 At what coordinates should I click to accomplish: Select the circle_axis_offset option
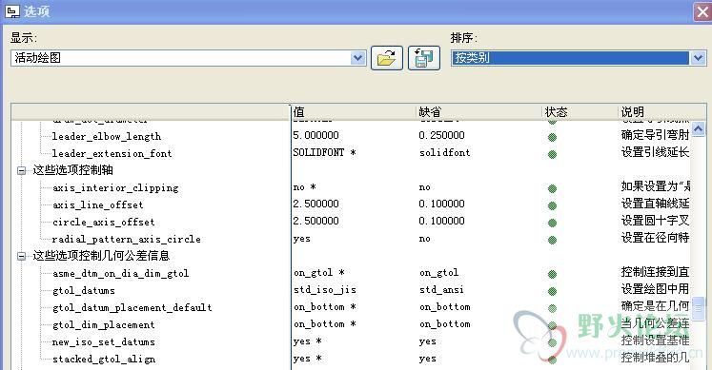click(104, 222)
